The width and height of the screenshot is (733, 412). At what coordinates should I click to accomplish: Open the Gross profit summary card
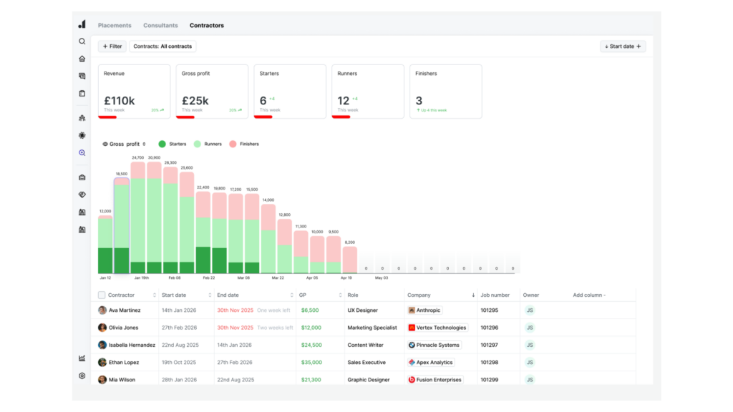(212, 92)
